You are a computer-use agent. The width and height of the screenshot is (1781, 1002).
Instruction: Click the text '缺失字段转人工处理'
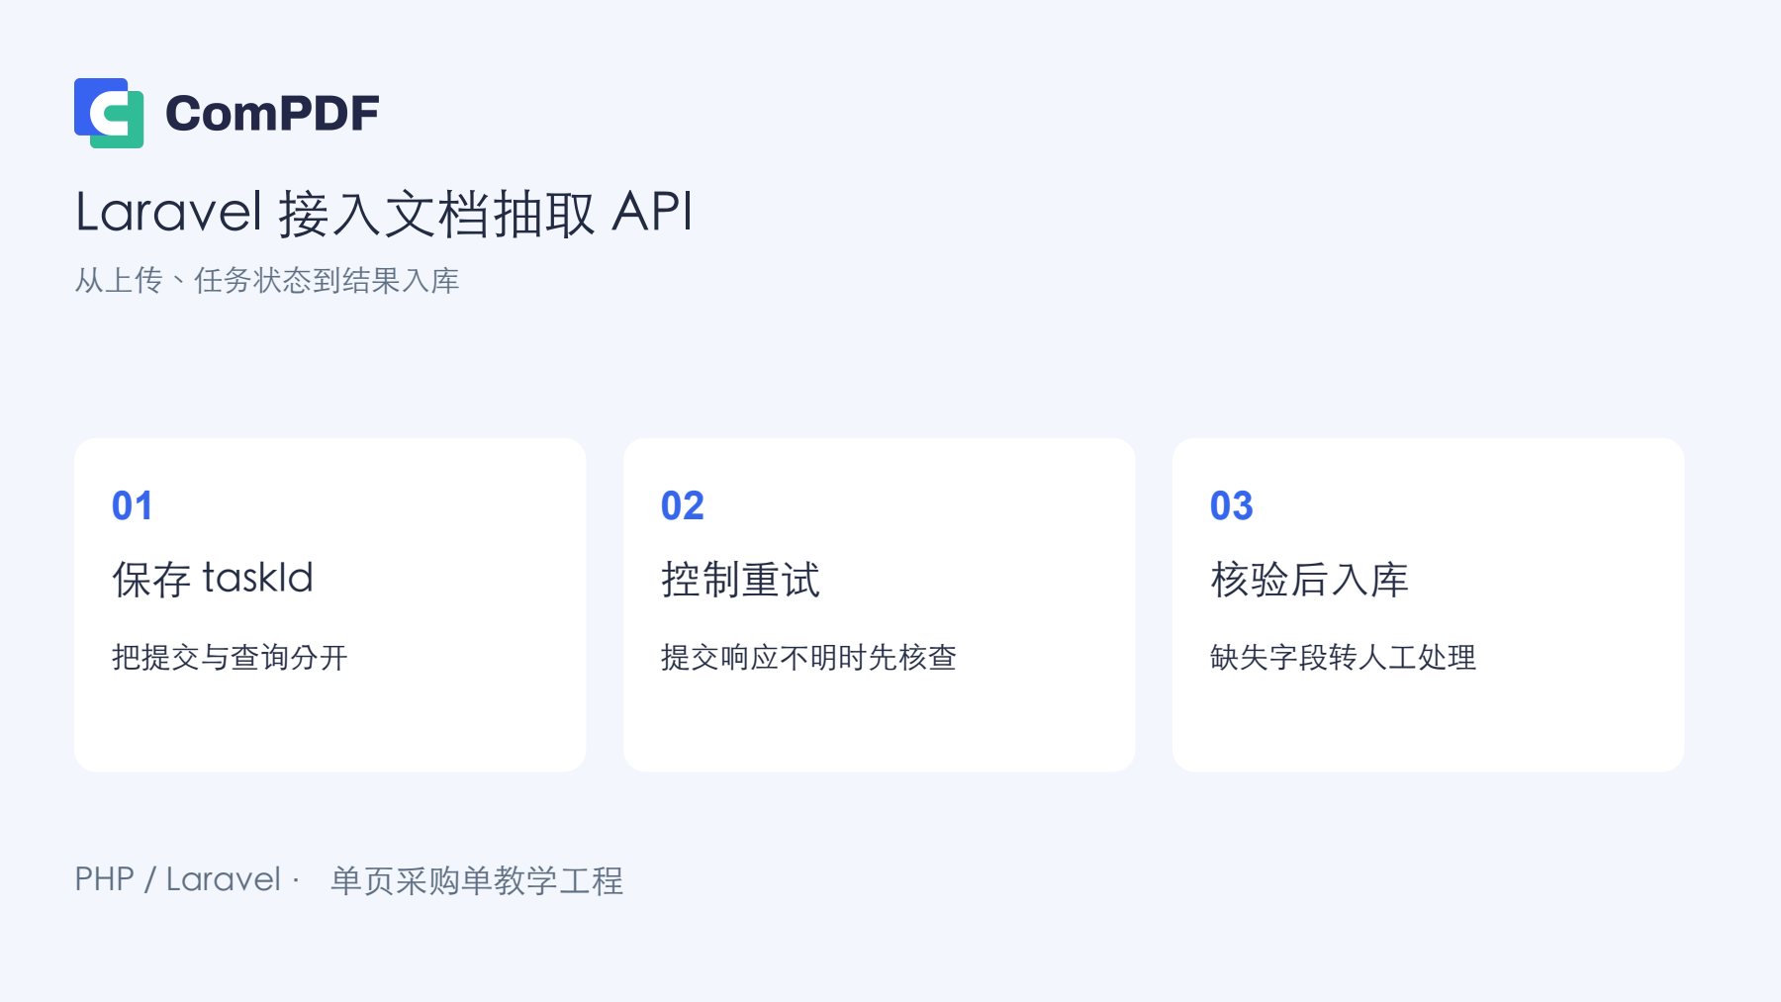click(x=1343, y=658)
